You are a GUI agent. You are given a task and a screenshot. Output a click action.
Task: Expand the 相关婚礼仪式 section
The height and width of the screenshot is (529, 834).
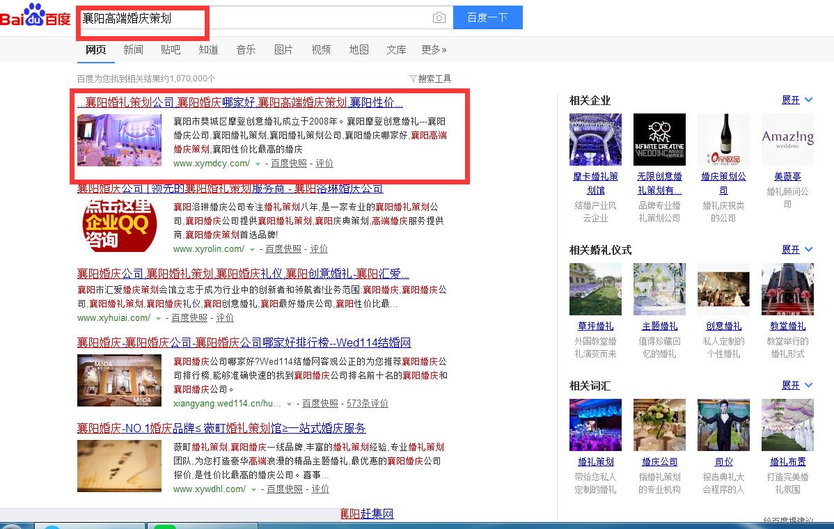coord(797,249)
